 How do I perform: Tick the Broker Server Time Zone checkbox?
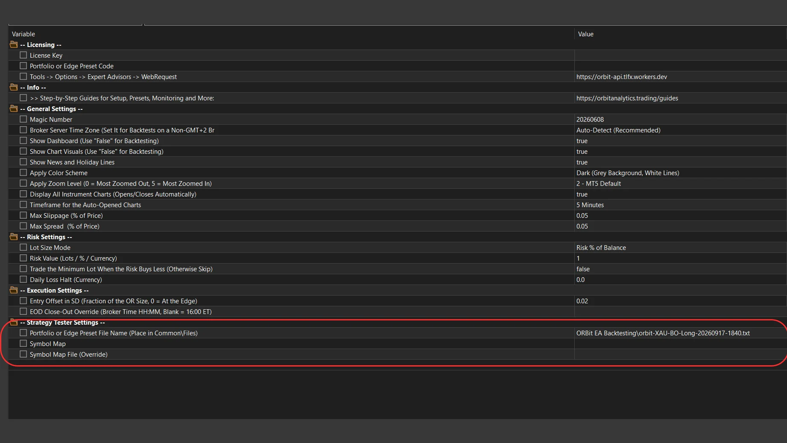(x=23, y=130)
